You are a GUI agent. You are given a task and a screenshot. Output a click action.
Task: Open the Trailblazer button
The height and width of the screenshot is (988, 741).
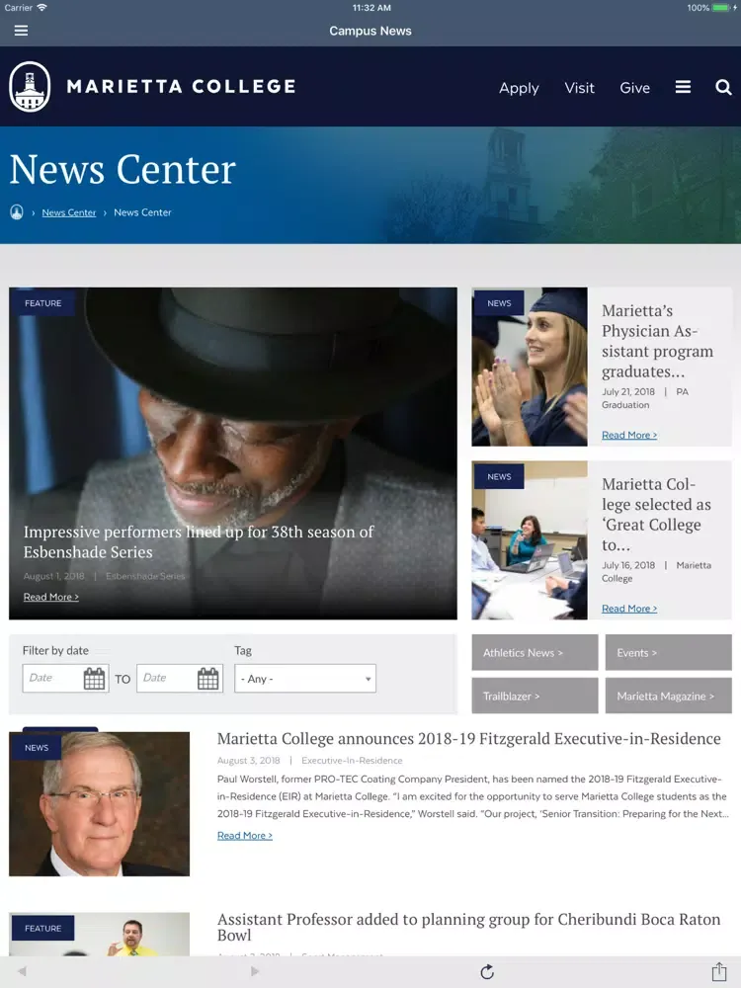click(x=535, y=696)
